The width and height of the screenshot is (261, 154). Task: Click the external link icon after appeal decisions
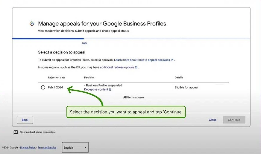click(x=172, y=60)
